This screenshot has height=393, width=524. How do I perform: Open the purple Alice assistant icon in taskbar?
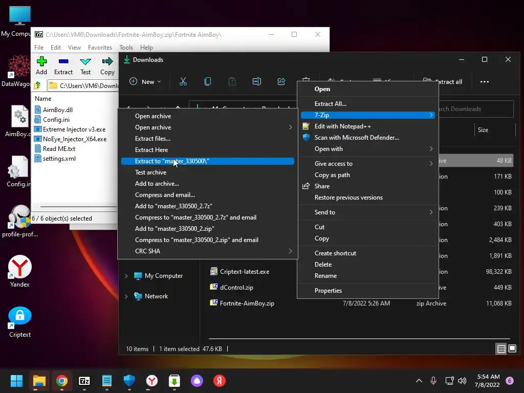[x=197, y=381]
